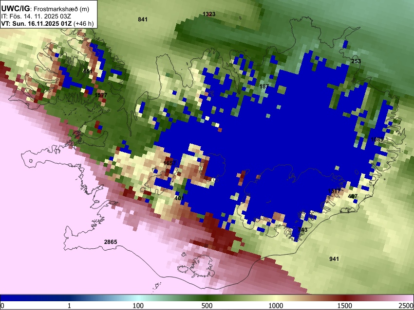Click the map value label 1657
Screen dimensions: 414x310
[x=169, y=163]
